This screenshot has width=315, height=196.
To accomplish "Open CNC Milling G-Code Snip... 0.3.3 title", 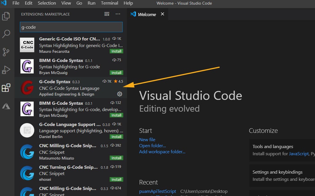I will tap(68, 188).
